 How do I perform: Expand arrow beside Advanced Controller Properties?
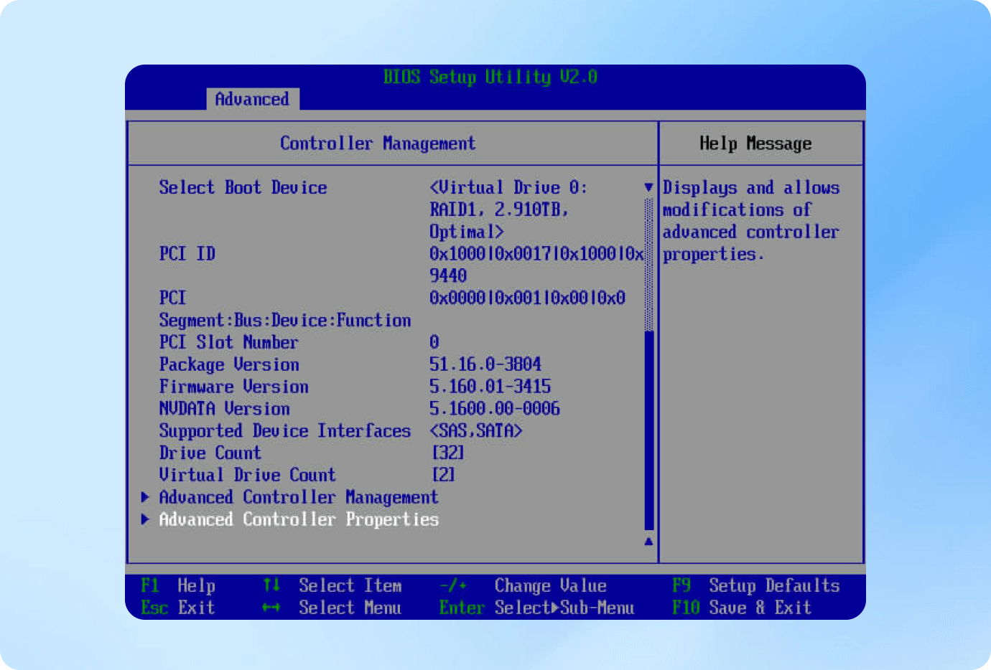click(145, 519)
